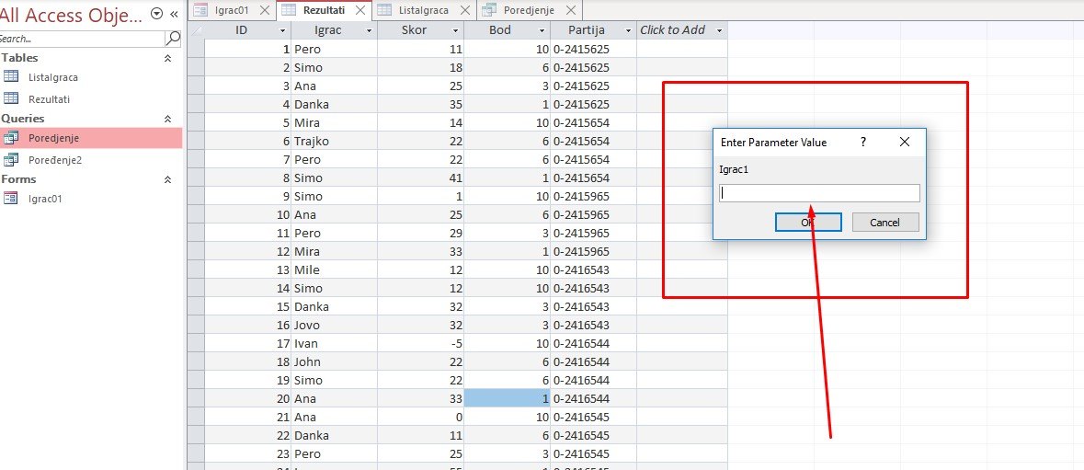The height and width of the screenshot is (470, 1084).
Task: Confirm the parameter with OK button
Action: pyautogui.click(x=808, y=222)
